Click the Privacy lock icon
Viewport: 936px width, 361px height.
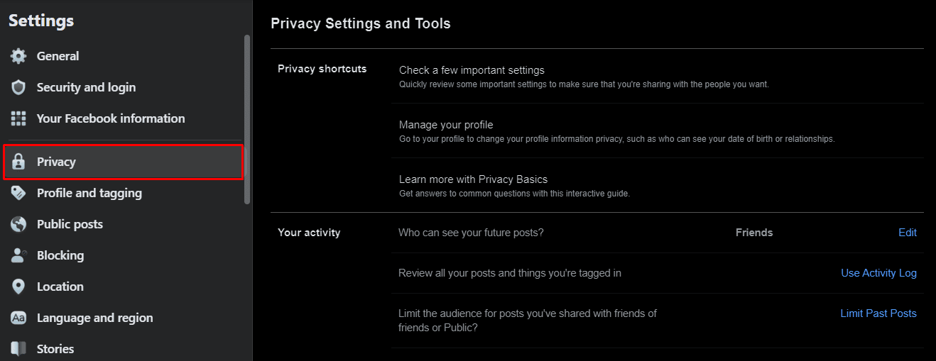pos(18,162)
